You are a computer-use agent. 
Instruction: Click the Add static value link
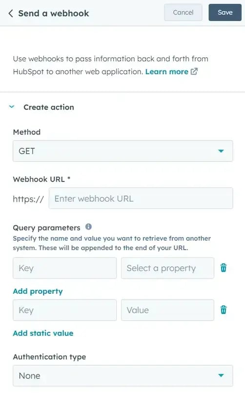(x=43, y=333)
